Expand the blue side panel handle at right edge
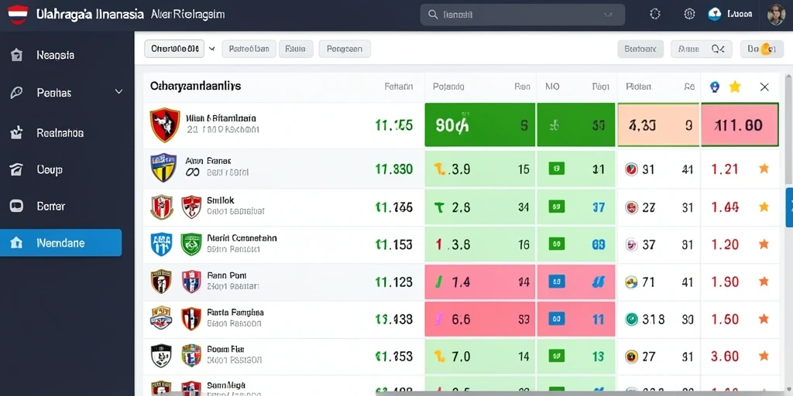This screenshot has height=396, width=793. [x=789, y=207]
